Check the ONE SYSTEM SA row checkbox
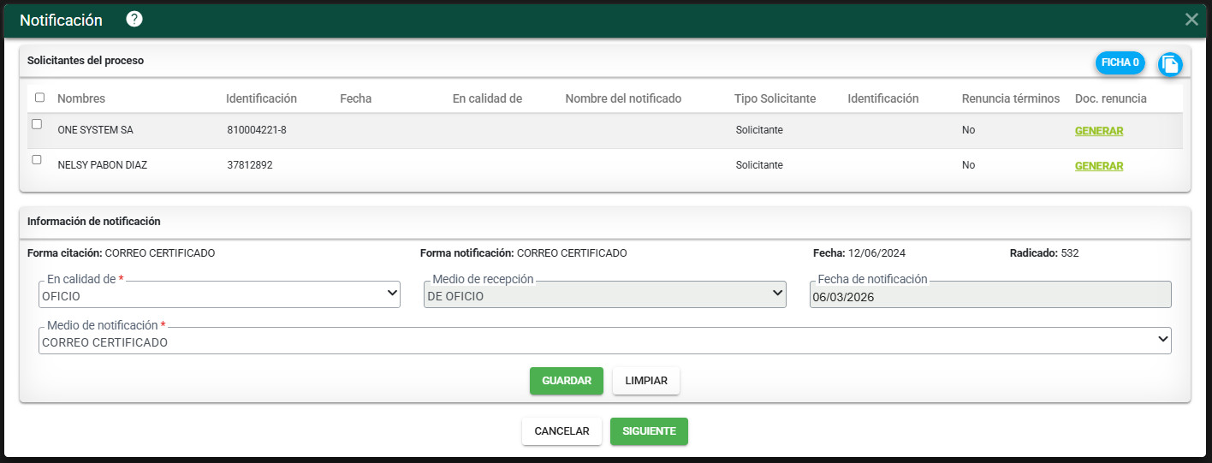Screen dimensions: 1212x463 [x=37, y=124]
